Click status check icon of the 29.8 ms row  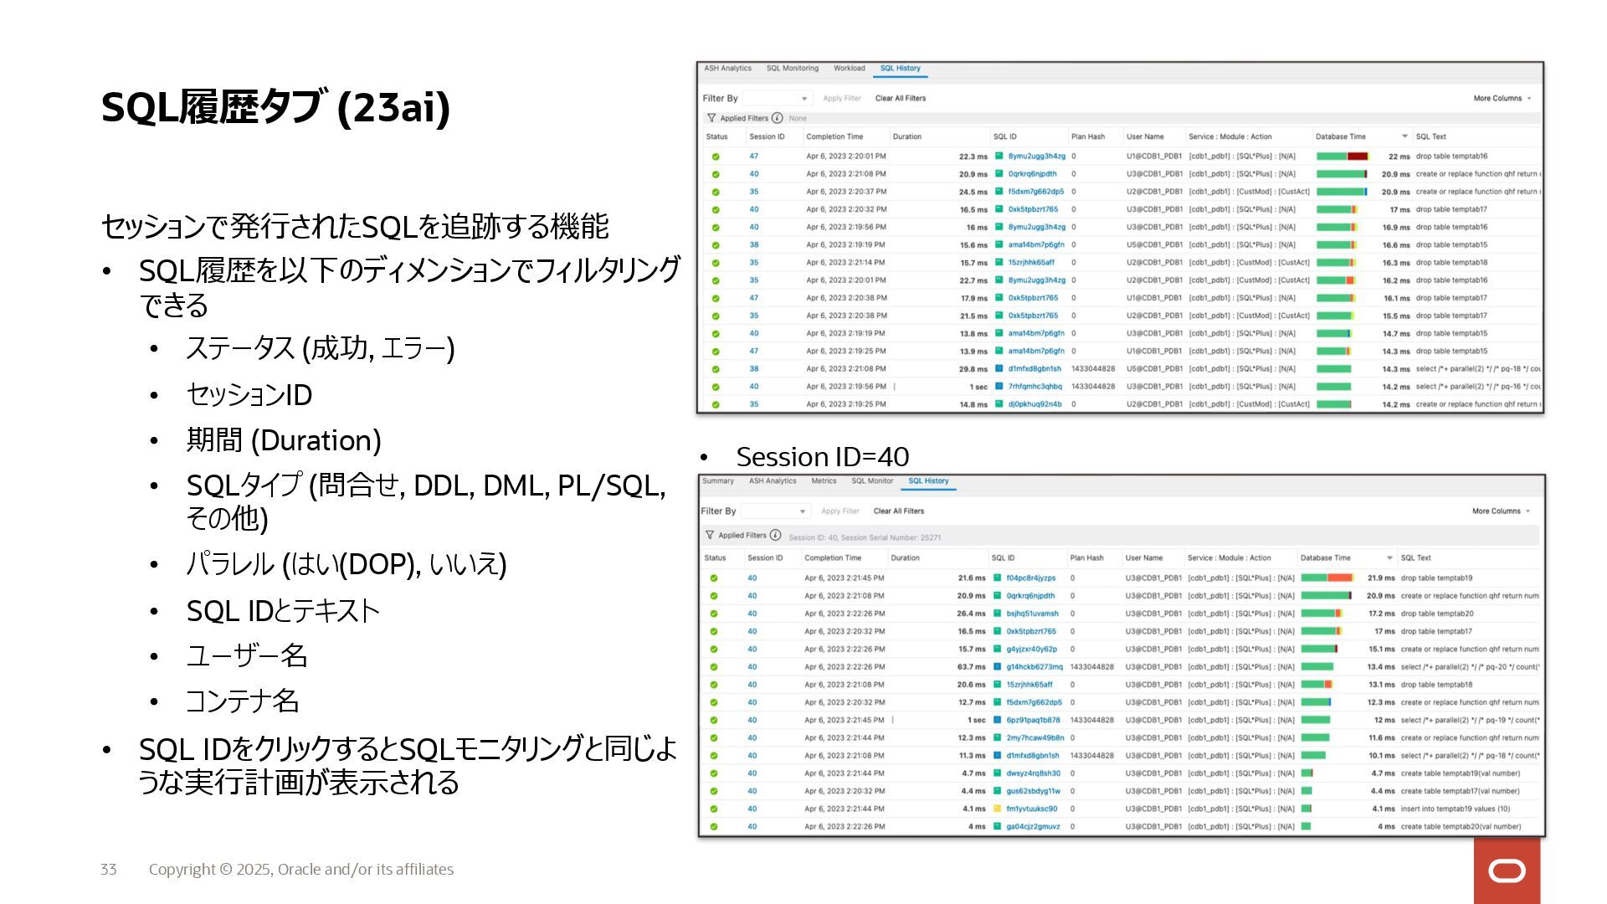[716, 369]
